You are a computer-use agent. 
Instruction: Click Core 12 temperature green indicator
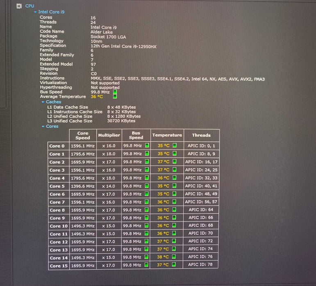coord(174,241)
